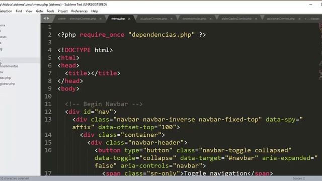Click the body tag on line 9

[x=68, y=88]
